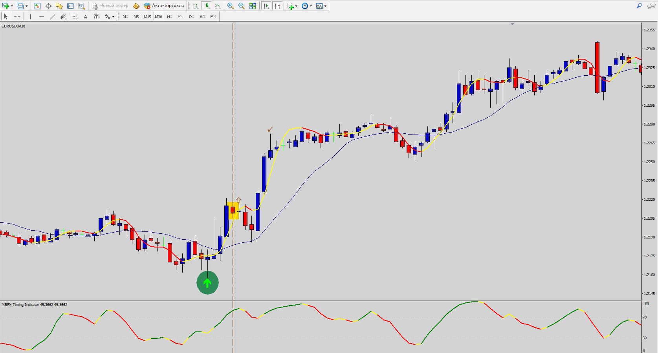Toggle chart auto scroll
The image size is (658, 353).
pyautogui.click(x=266, y=6)
